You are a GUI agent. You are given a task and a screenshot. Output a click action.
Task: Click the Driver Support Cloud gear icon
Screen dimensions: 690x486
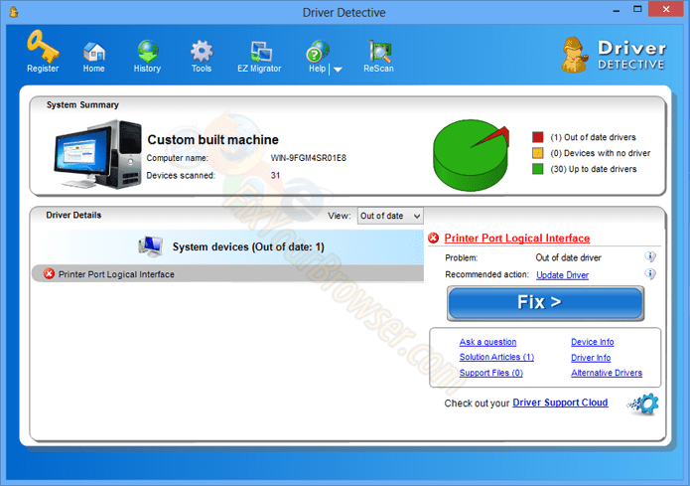(643, 405)
